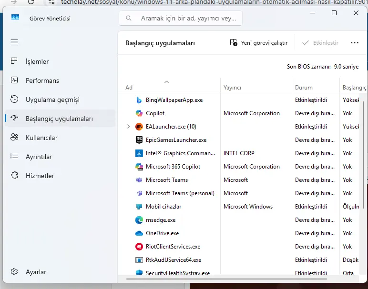Click the Microsoft Teams icon
The image size is (368, 289).
point(139,180)
